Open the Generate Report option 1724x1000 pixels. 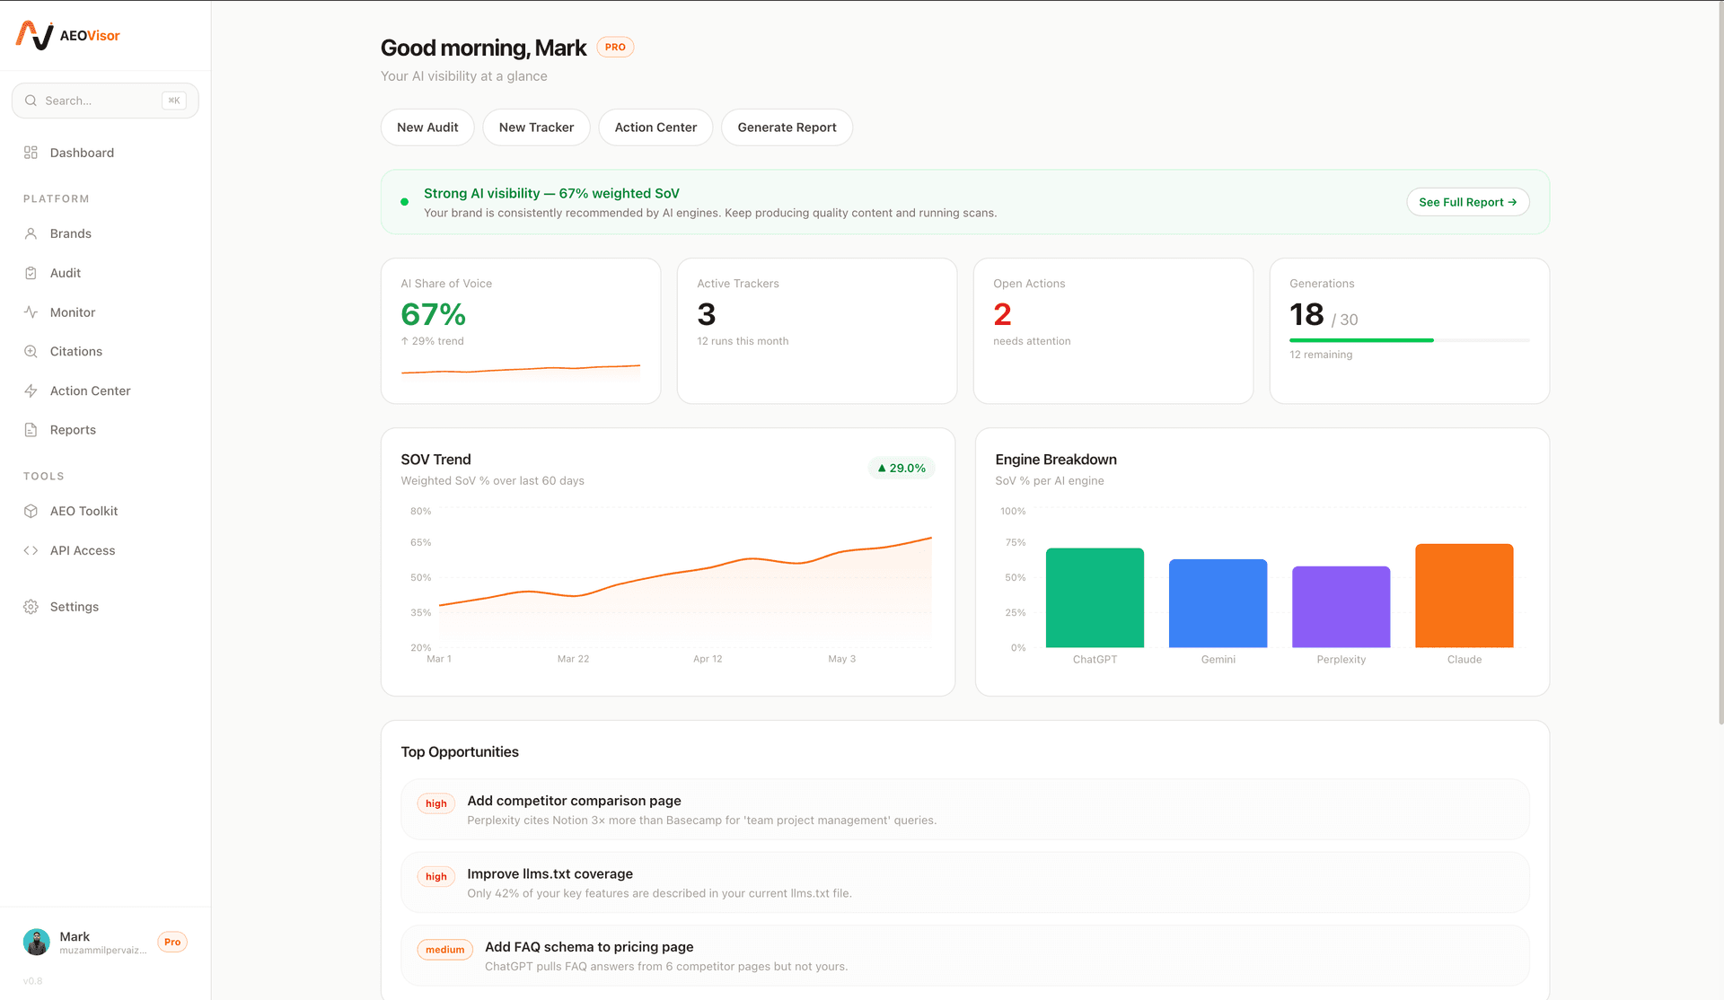pos(787,127)
